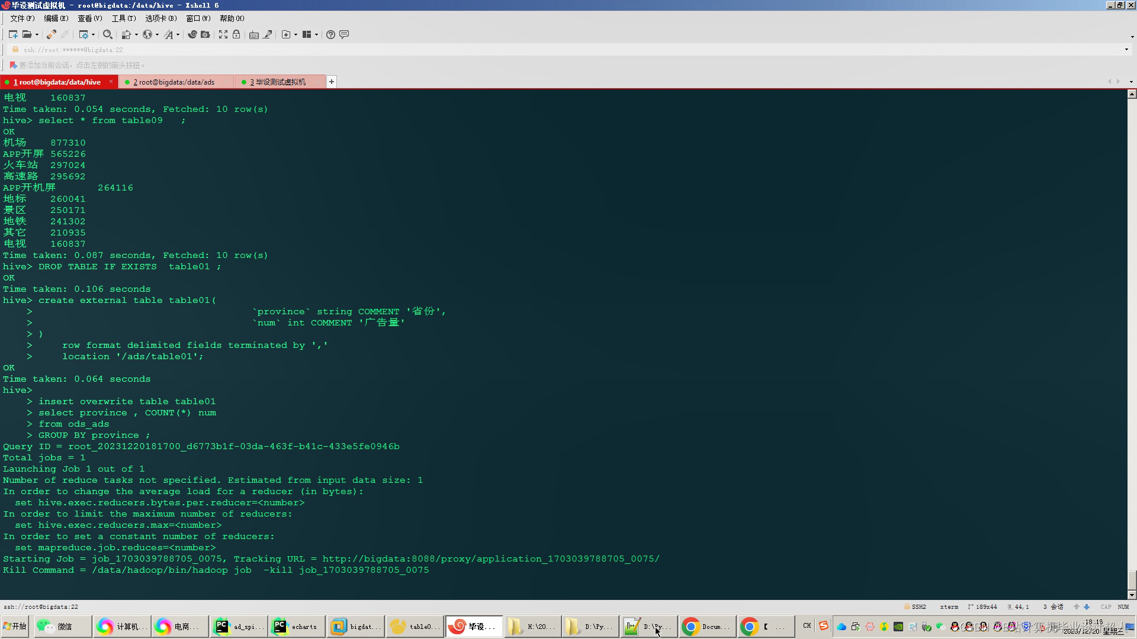Switch to tab 3 毕设测试虚拟机
The width and height of the screenshot is (1137, 639).
pyautogui.click(x=277, y=82)
